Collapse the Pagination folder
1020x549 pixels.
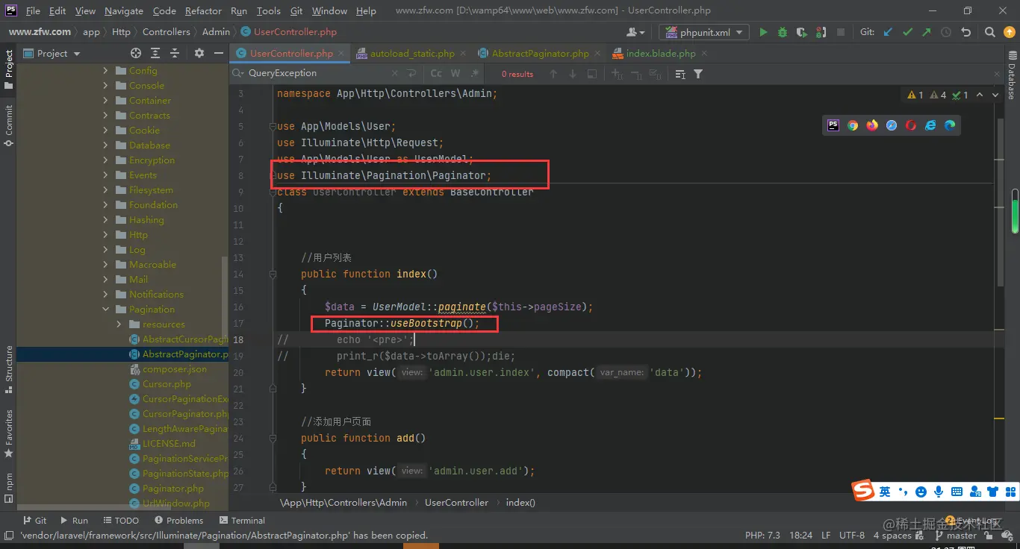click(x=105, y=310)
